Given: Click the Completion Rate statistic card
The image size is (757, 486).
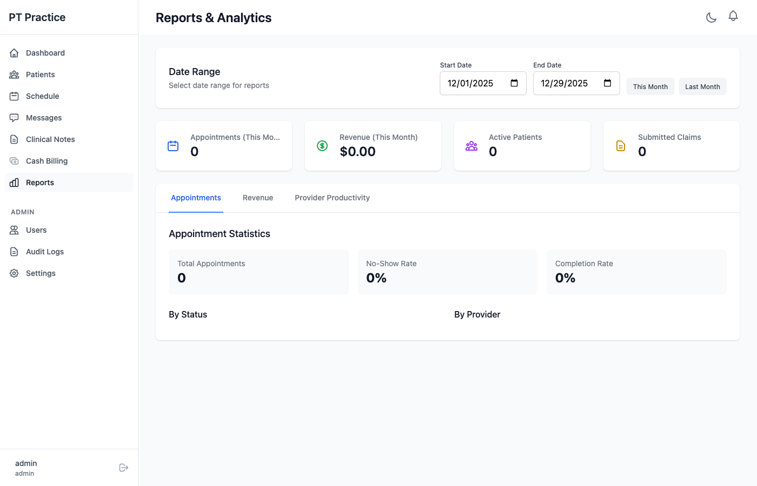Looking at the screenshot, I should pyautogui.click(x=636, y=272).
